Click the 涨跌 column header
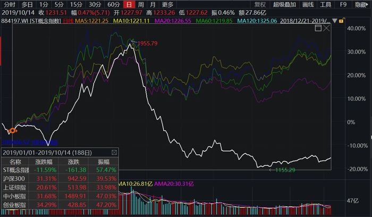The height and width of the screenshot is (217, 372). (x=73, y=162)
